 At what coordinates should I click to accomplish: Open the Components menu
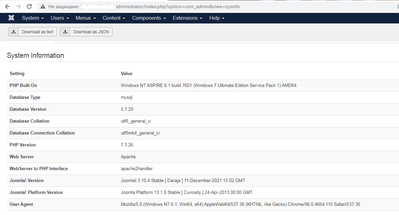[x=149, y=18]
